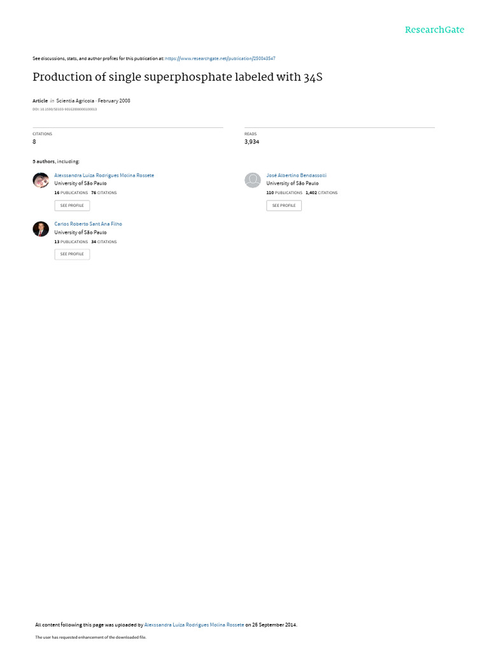This screenshot has width=489, height=652.
Task: Click the article title heading
Action: coord(178,77)
